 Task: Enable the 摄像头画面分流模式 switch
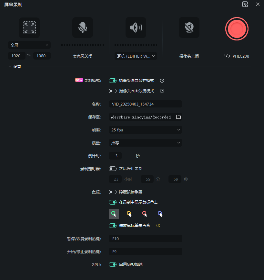[x=113, y=91]
